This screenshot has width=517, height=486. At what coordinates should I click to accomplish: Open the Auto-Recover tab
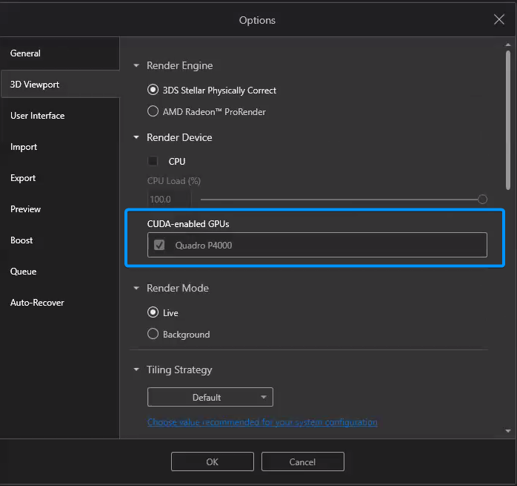[37, 303]
